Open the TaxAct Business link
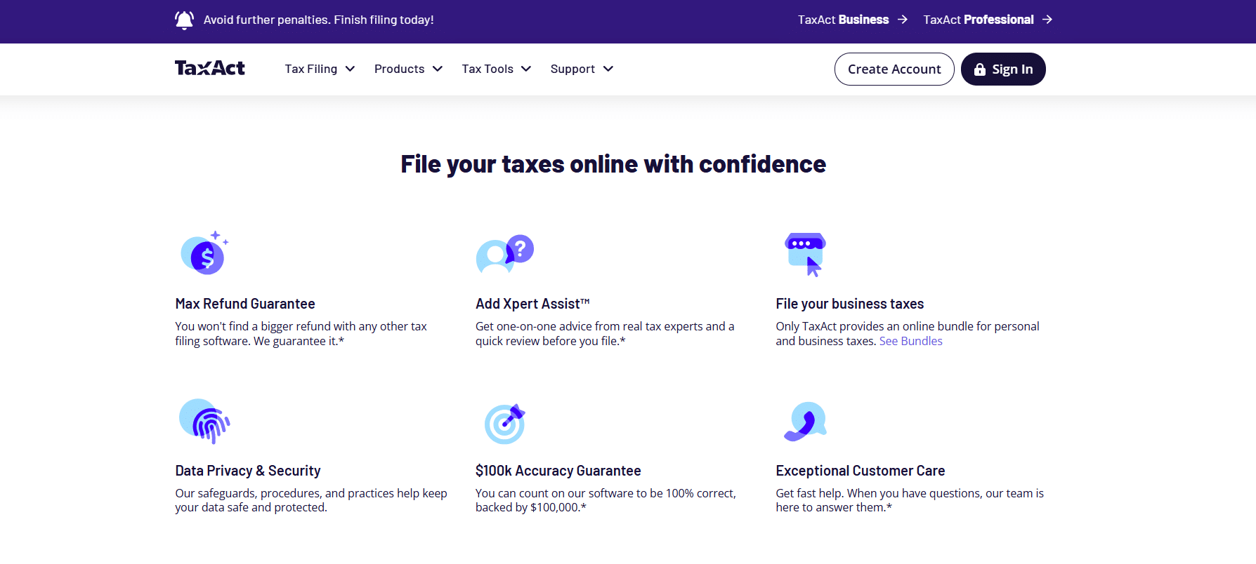Screen dimensions: 1256x564 (x=853, y=20)
